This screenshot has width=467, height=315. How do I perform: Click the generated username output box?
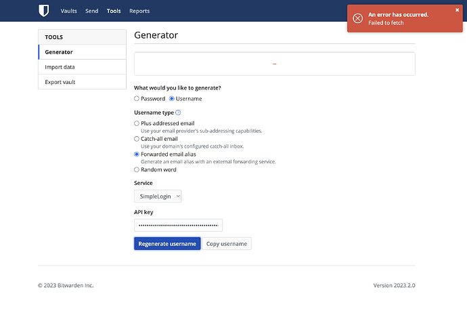point(275,64)
